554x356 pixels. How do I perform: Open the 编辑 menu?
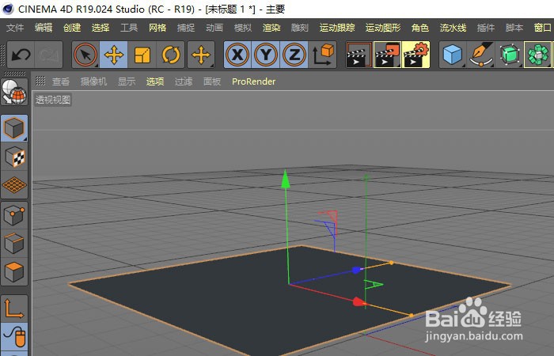point(44,28)
